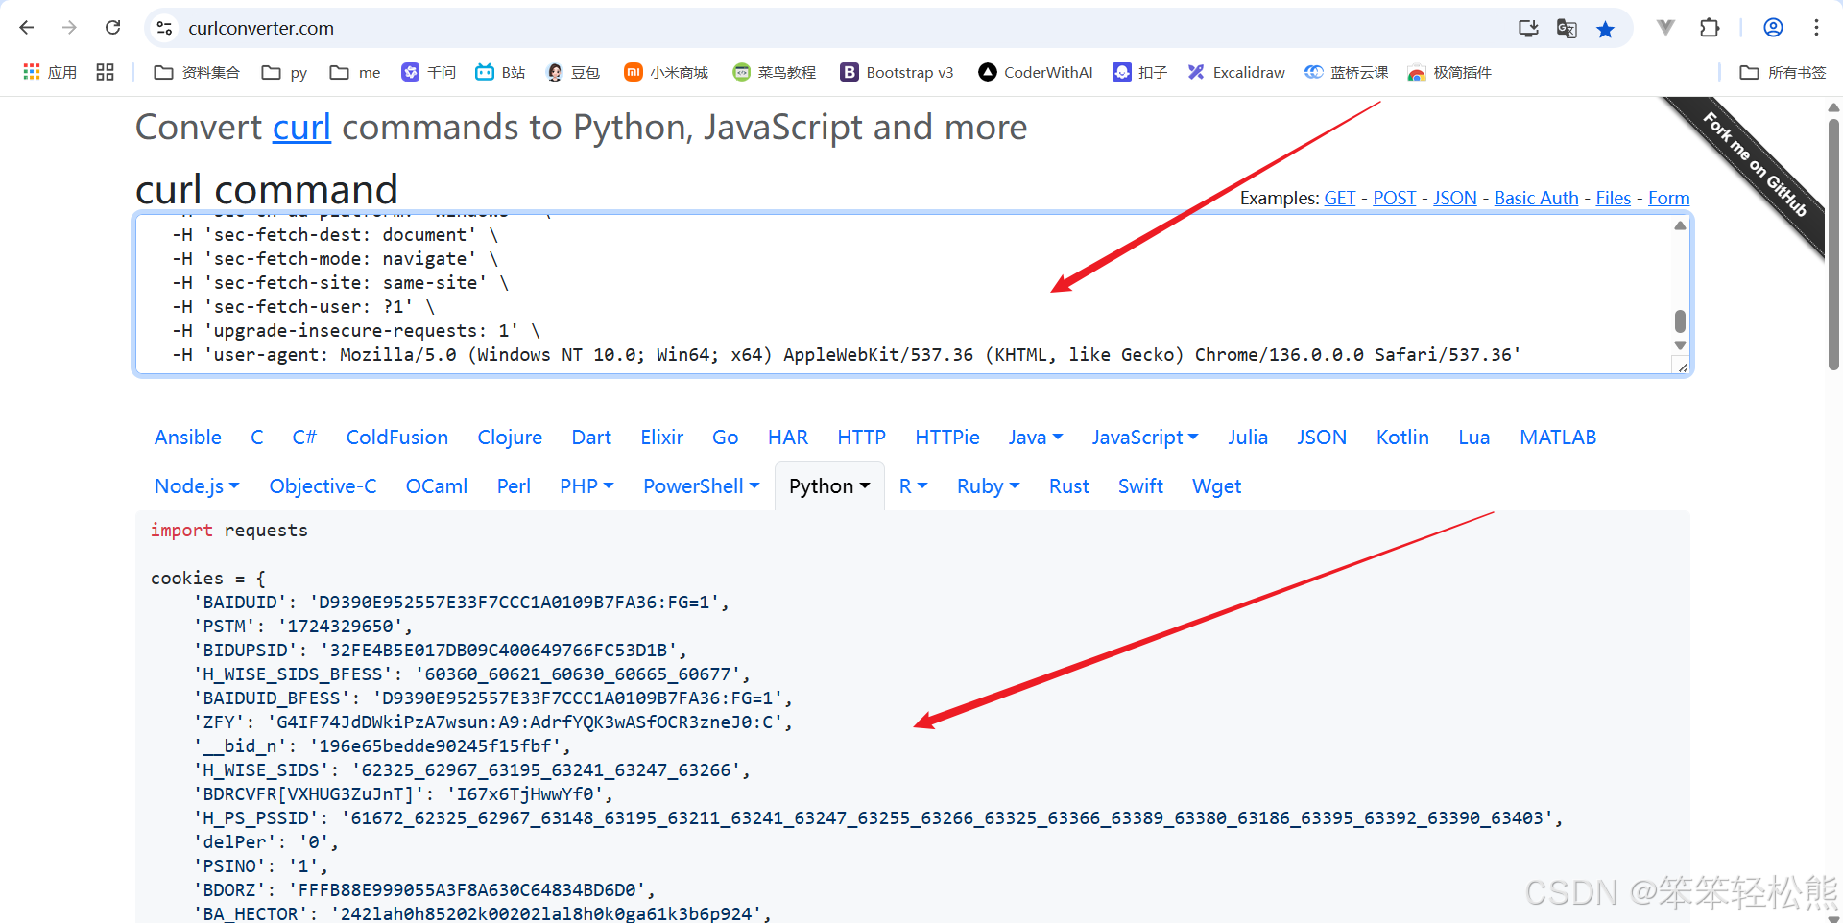Load the Form example

coord(1668,198)
